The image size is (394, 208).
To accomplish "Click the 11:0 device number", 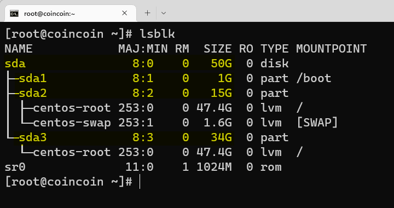I will coord(140,167).
